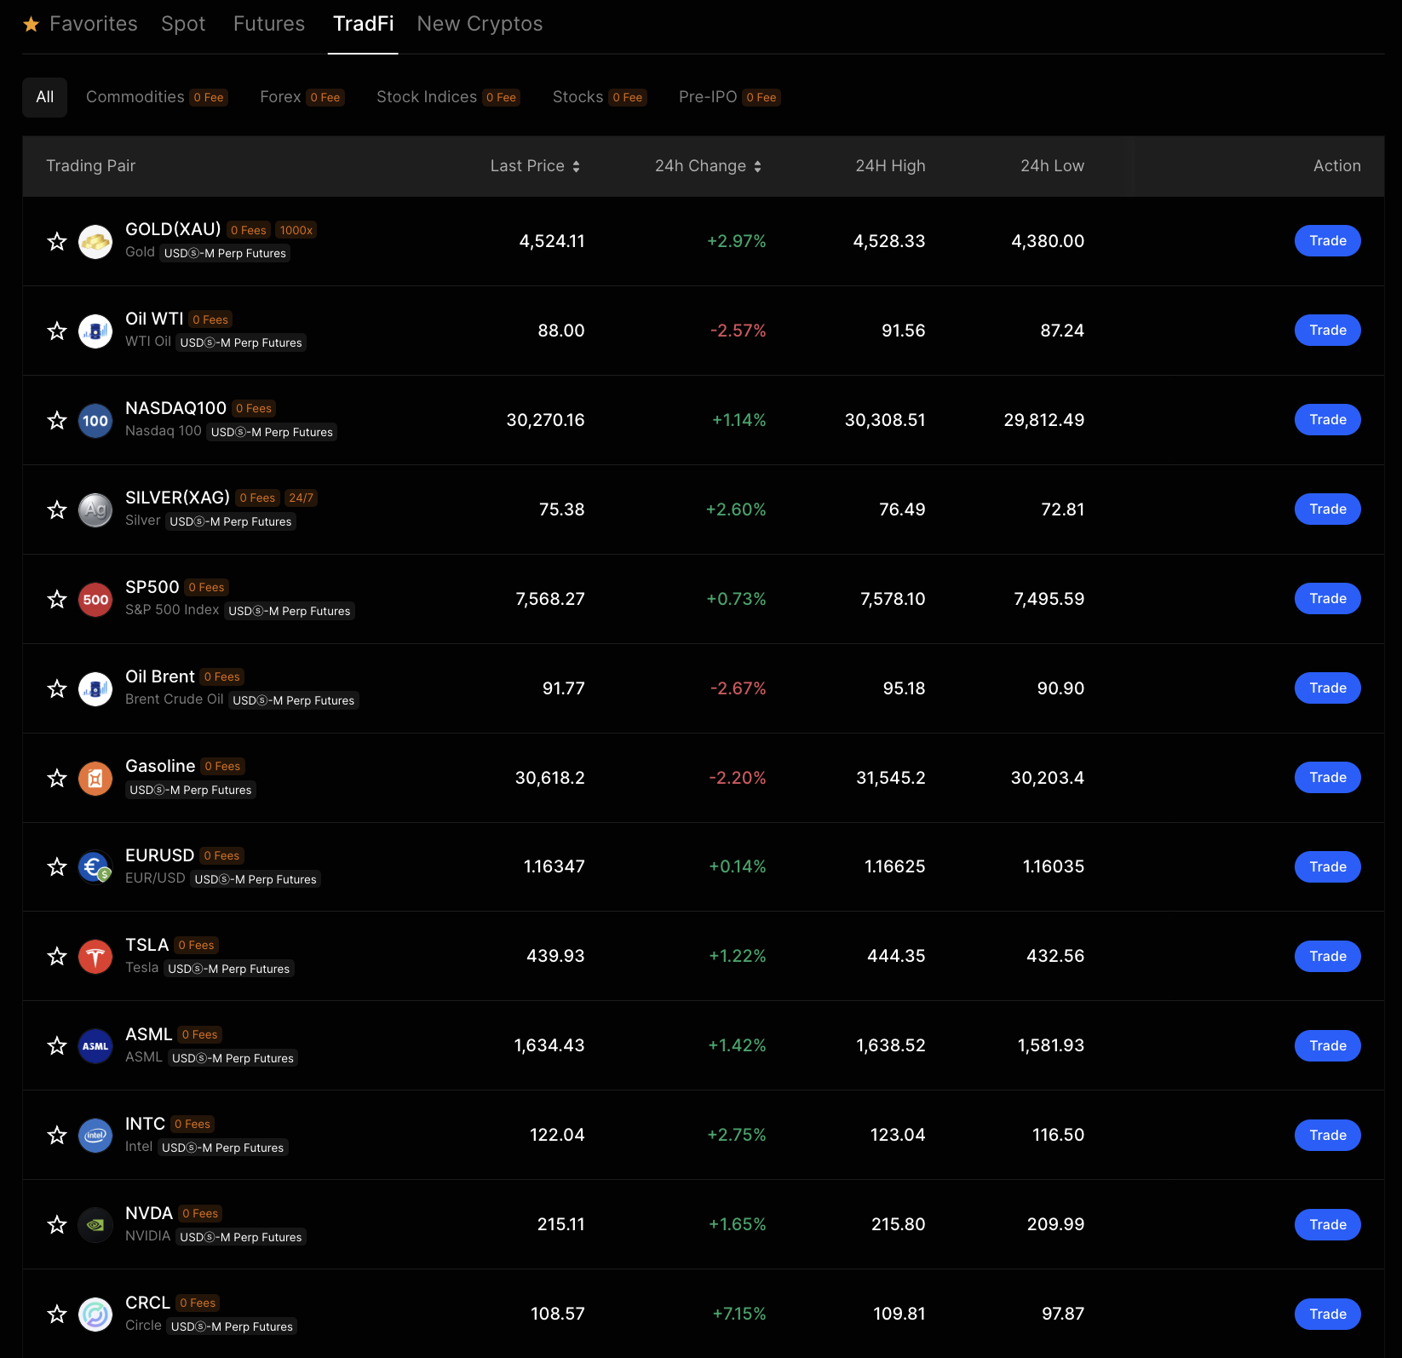Click the CRCL +7.15% change value
This screenshot has width=1402, height=1358.
pyautogui.click(x=739, y=1315)
